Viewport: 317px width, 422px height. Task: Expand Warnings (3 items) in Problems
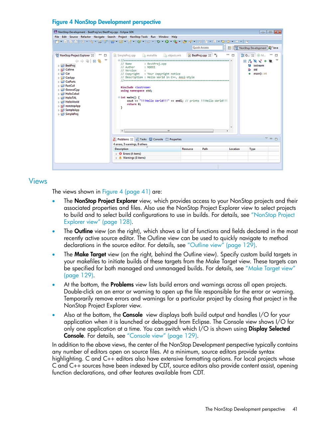[116, 158]
